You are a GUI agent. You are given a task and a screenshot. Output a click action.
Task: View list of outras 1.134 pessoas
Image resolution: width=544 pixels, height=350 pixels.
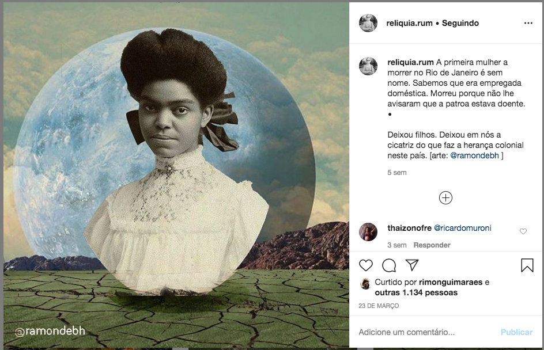click(416, 292)
